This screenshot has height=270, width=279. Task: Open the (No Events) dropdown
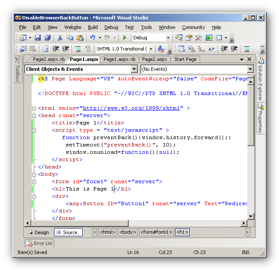[x=250, y=69]
